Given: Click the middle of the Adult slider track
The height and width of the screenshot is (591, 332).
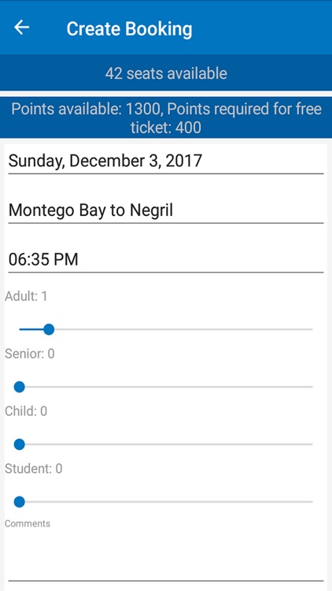Looking at the screenshot, I should [166, 330].
